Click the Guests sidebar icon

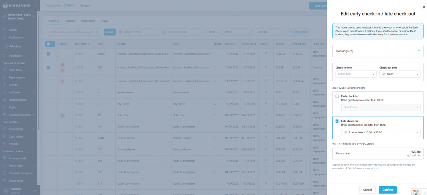[x=4, y=85]
